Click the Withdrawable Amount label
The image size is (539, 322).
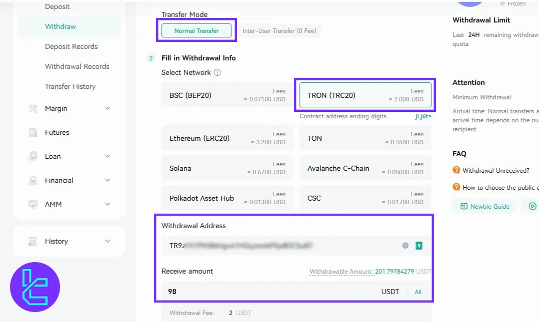[x=341, y=271]
